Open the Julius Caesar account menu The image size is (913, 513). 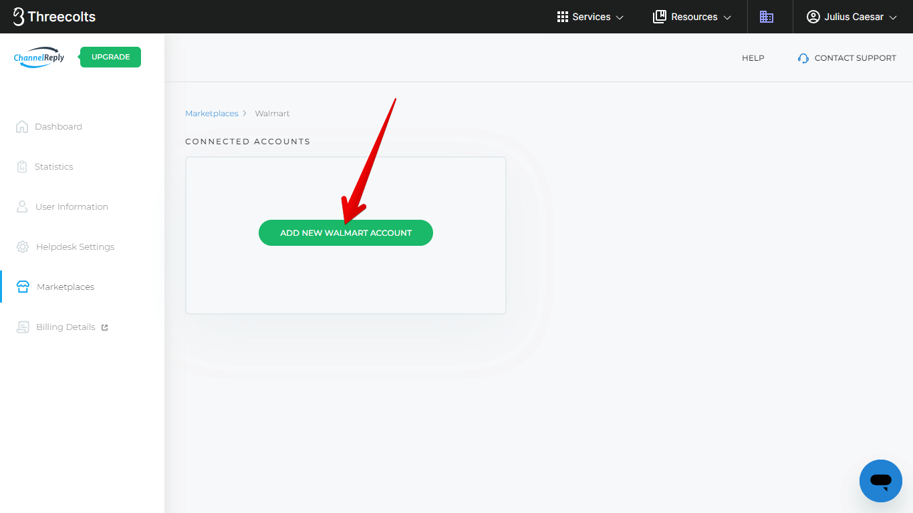point(852,17)
